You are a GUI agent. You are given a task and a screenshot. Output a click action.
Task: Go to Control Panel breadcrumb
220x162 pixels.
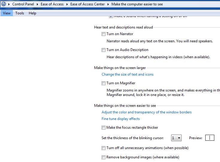[23, 4]
